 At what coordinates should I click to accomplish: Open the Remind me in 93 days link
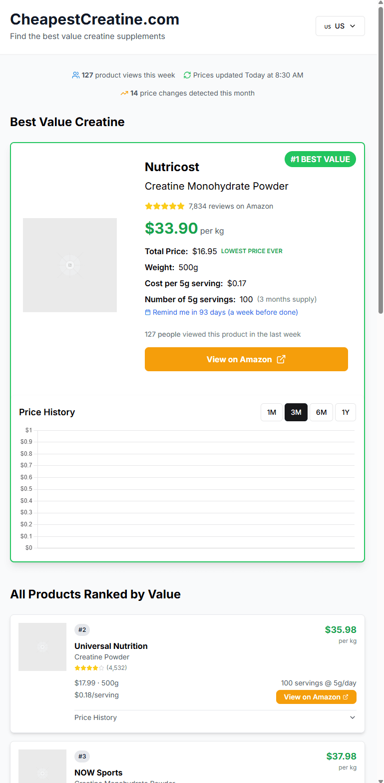[221, 312]
